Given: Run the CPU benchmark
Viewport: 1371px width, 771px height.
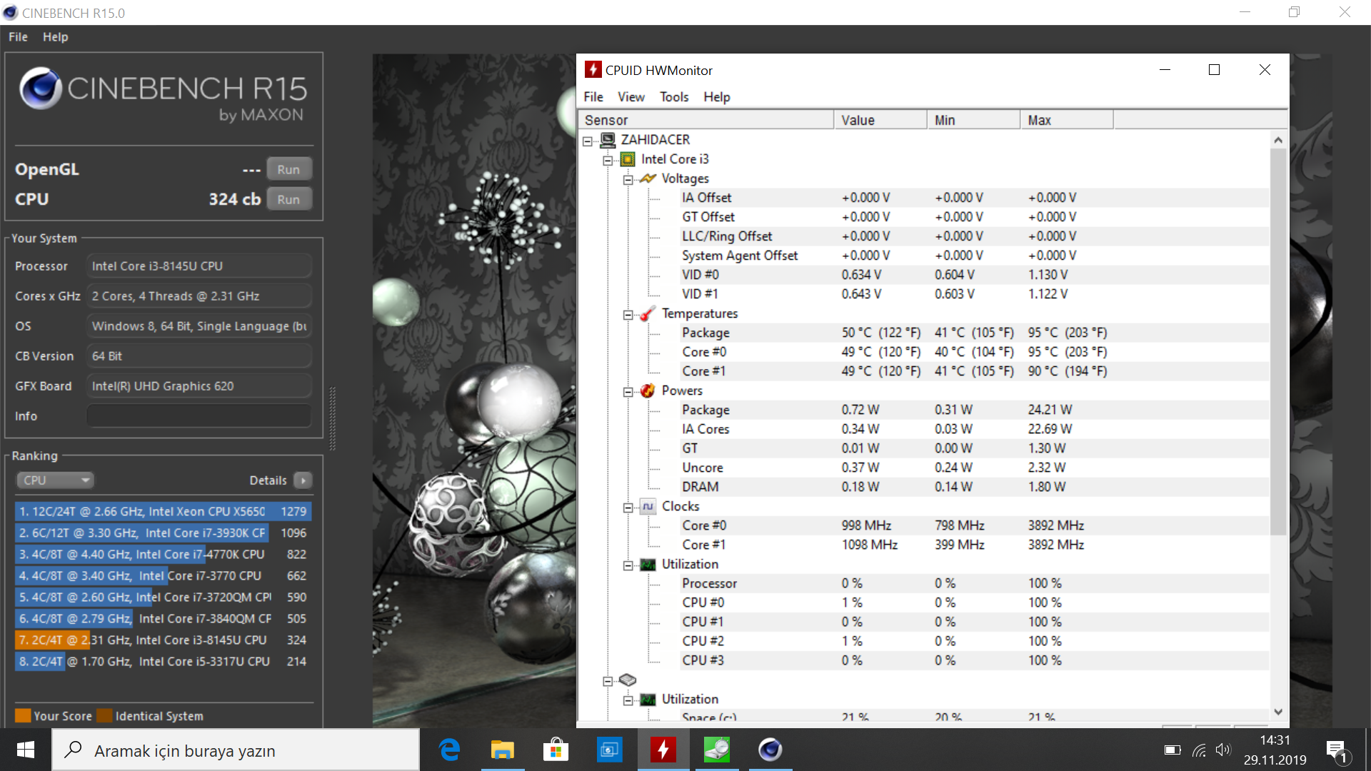Looking at the screenshot, I should point(288,199).
